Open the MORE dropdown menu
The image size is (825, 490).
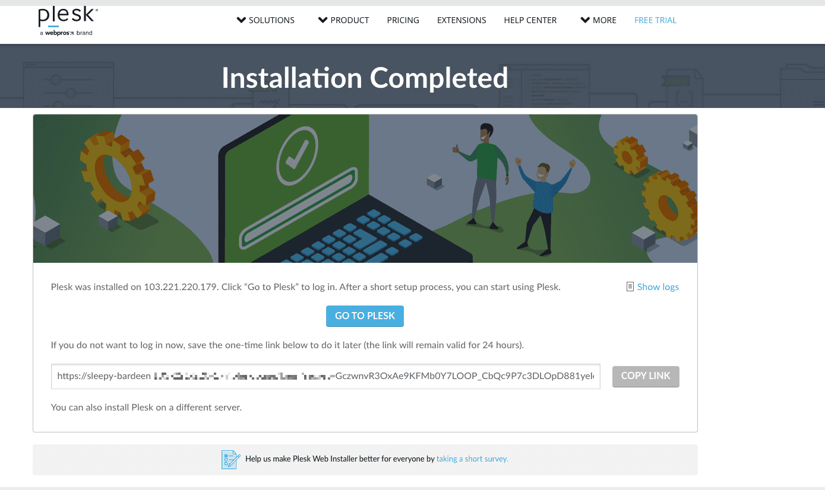[598, 20]
